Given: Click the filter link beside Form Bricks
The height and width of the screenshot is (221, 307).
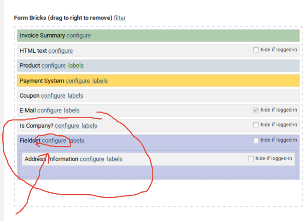Looking at the screenshot, I should click(119, 18).
